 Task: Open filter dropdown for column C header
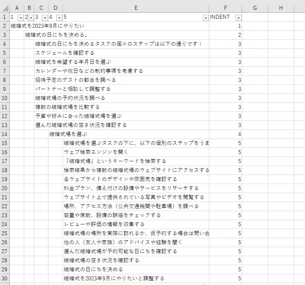coord(45,18)
